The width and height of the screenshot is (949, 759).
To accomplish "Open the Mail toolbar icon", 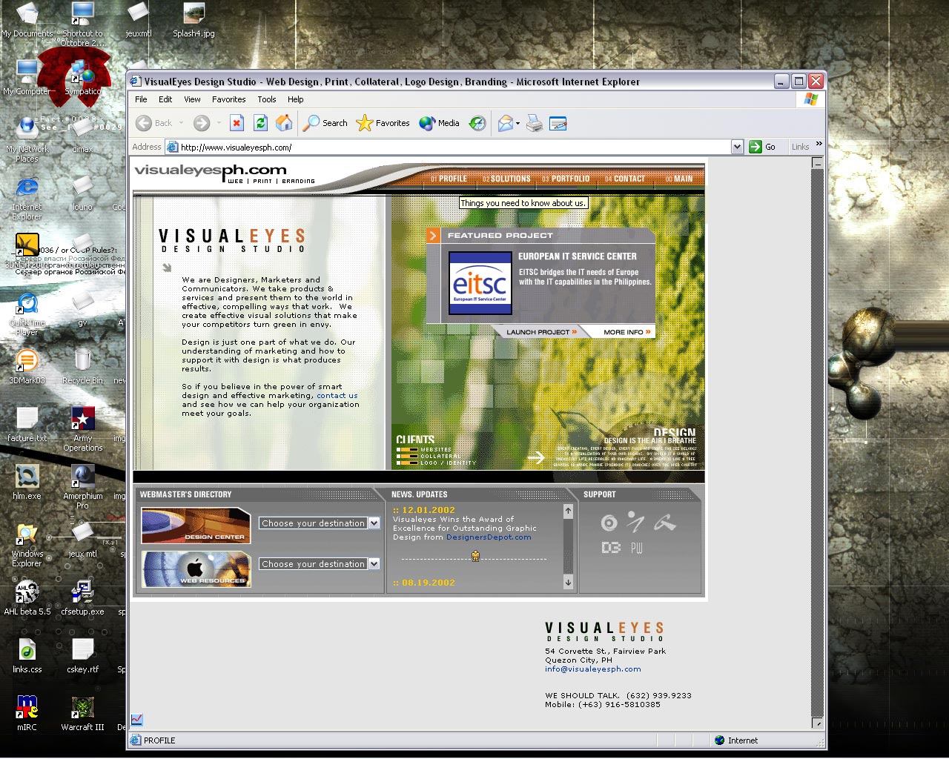I will [x=506, y=123].
